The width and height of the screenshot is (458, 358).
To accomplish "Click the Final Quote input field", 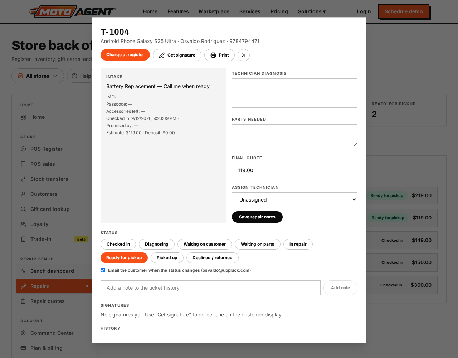I will 294,170.
